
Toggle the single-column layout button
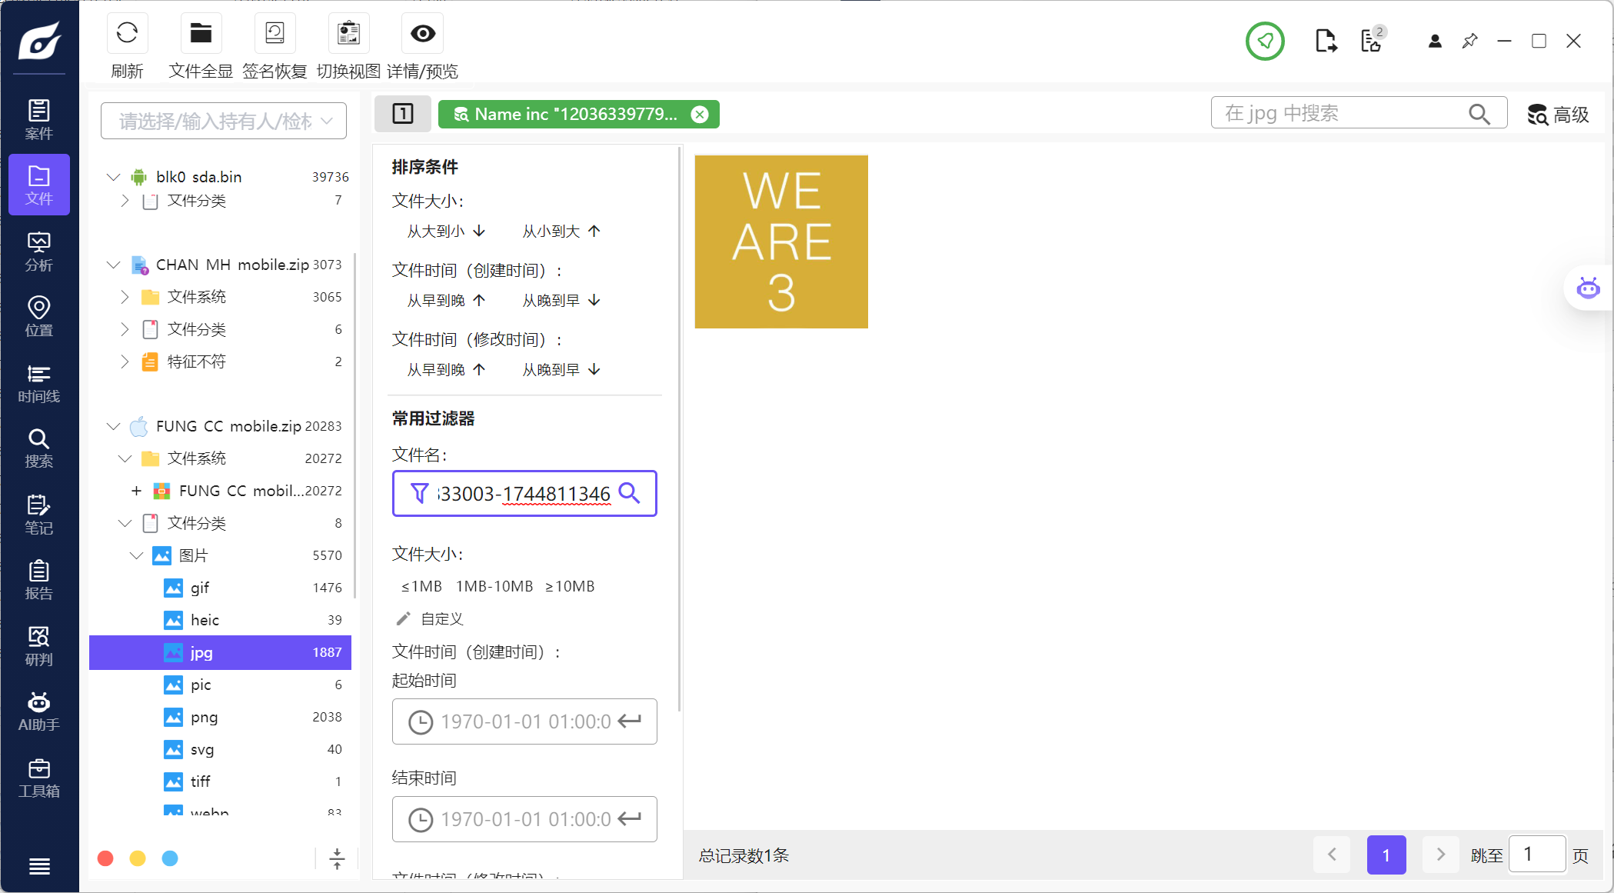pyautogui.click(x=403, y=114)
